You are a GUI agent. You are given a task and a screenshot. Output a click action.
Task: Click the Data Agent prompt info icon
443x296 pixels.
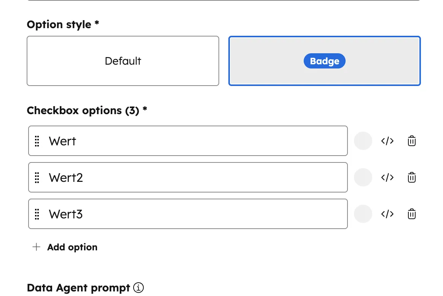(x=139, y=288)
